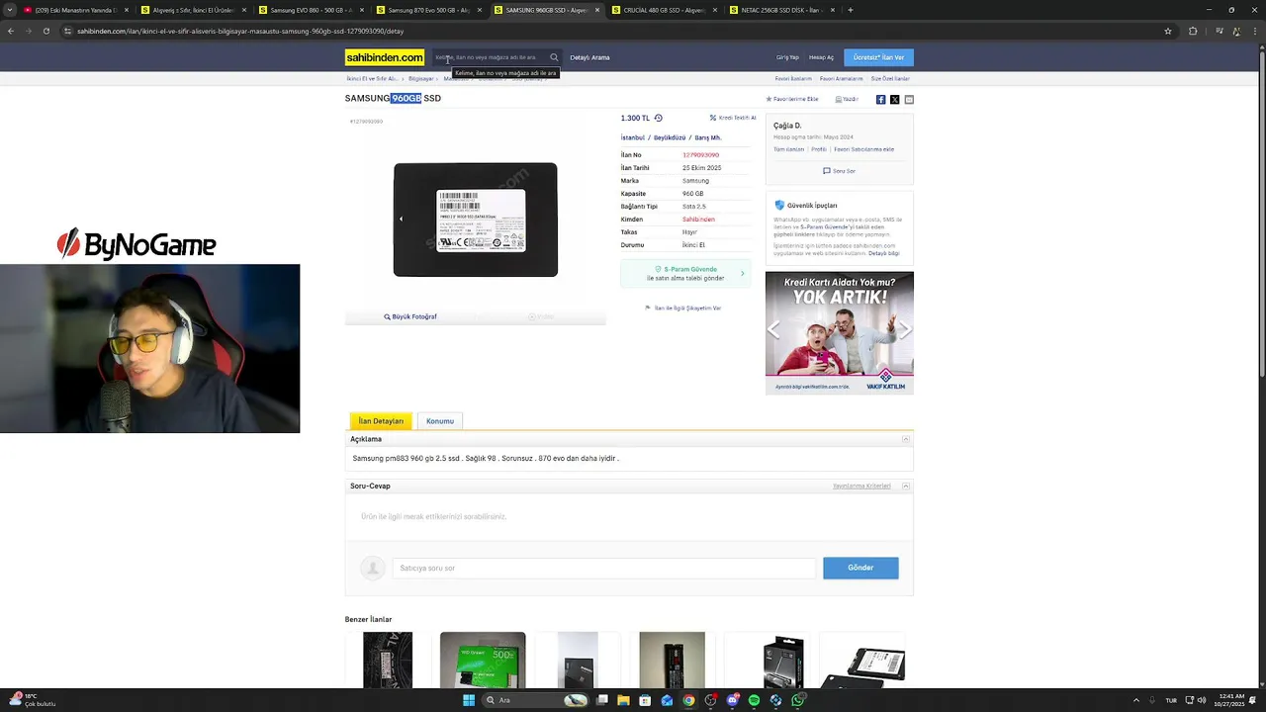Viewport: 1266px width, 712px height.
Task: Click Satıcıya soru sor input field
Action: click(x=603, y=568)
